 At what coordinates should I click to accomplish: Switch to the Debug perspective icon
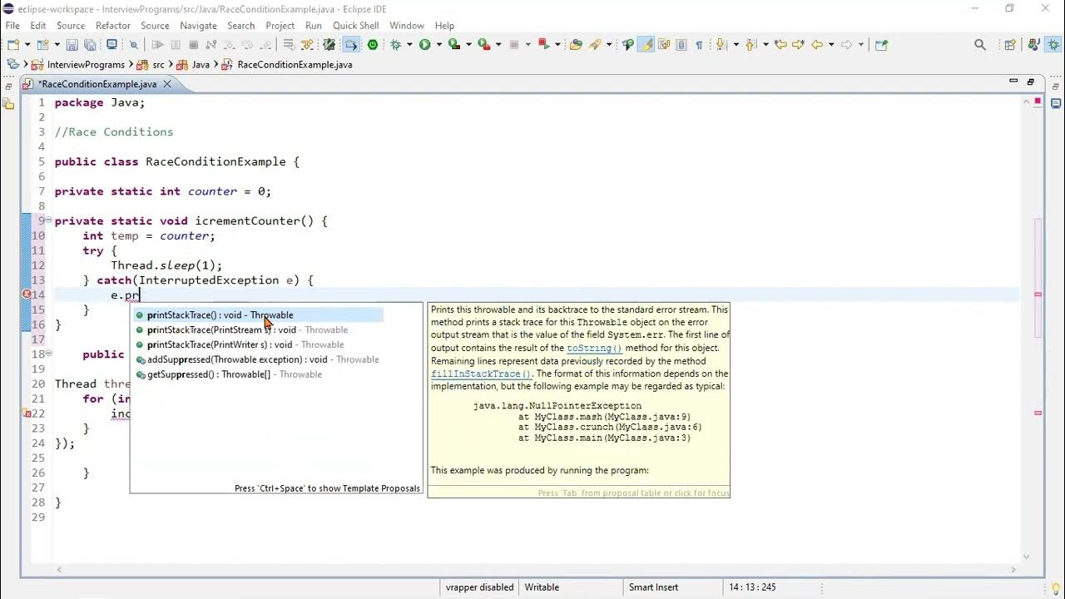[1052, 45]
